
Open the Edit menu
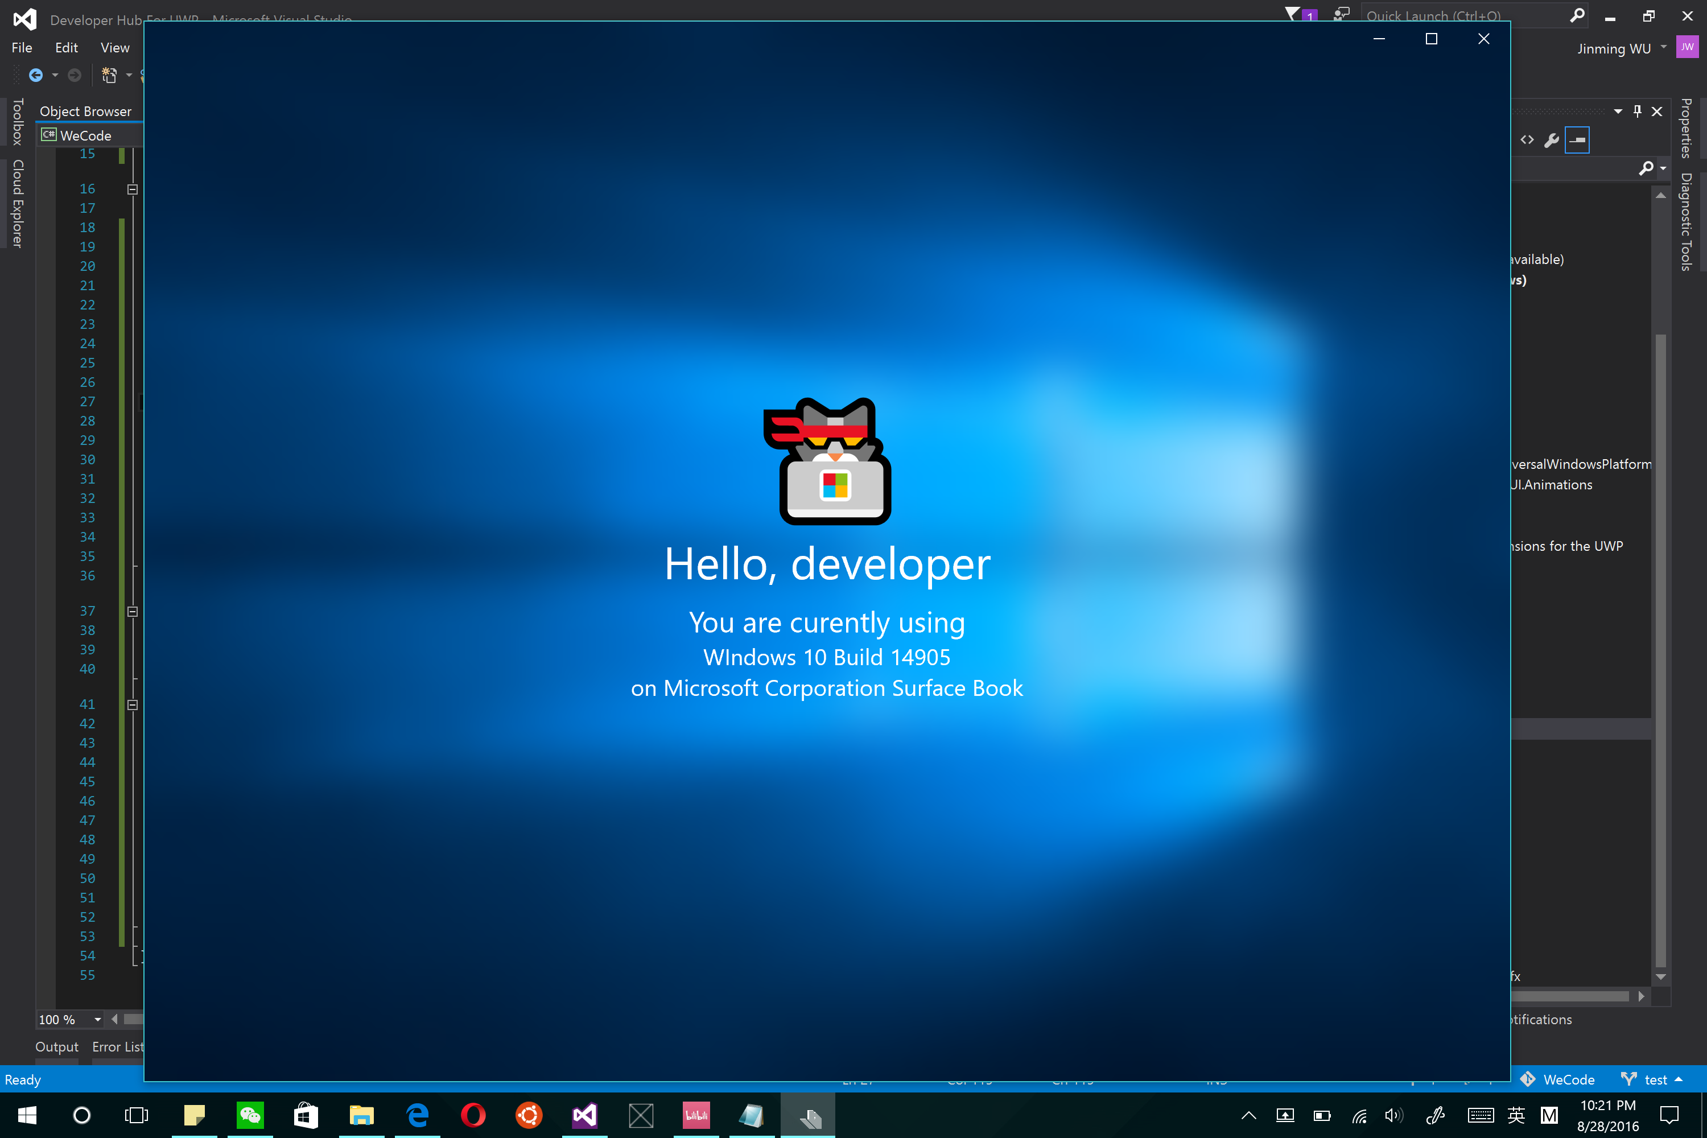tap(66, 47)
